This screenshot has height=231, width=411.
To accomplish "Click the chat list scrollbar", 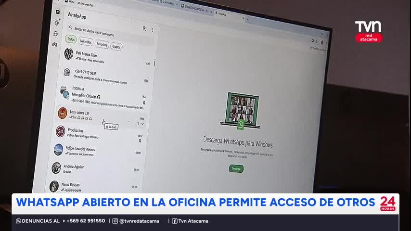I will pyautogui.click(x=154, y=63).
